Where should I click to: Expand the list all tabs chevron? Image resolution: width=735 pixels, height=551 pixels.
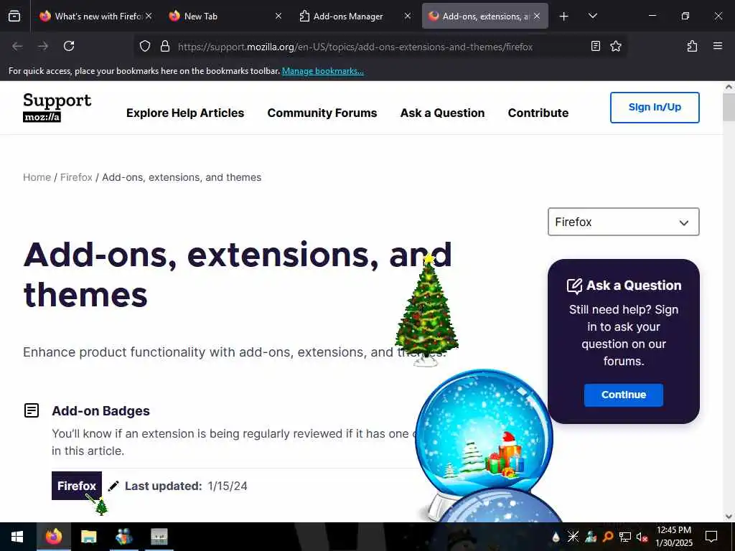click(593, 17)
